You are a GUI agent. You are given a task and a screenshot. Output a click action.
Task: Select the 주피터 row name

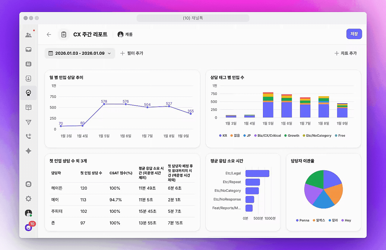57,211
